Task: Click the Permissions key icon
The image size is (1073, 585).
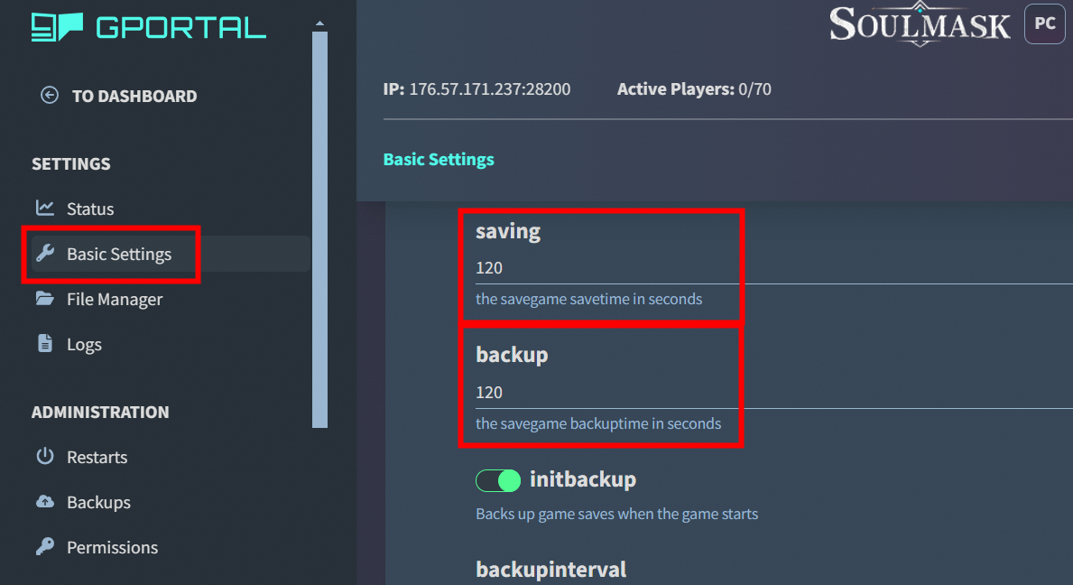Action: tap(45, 547)
